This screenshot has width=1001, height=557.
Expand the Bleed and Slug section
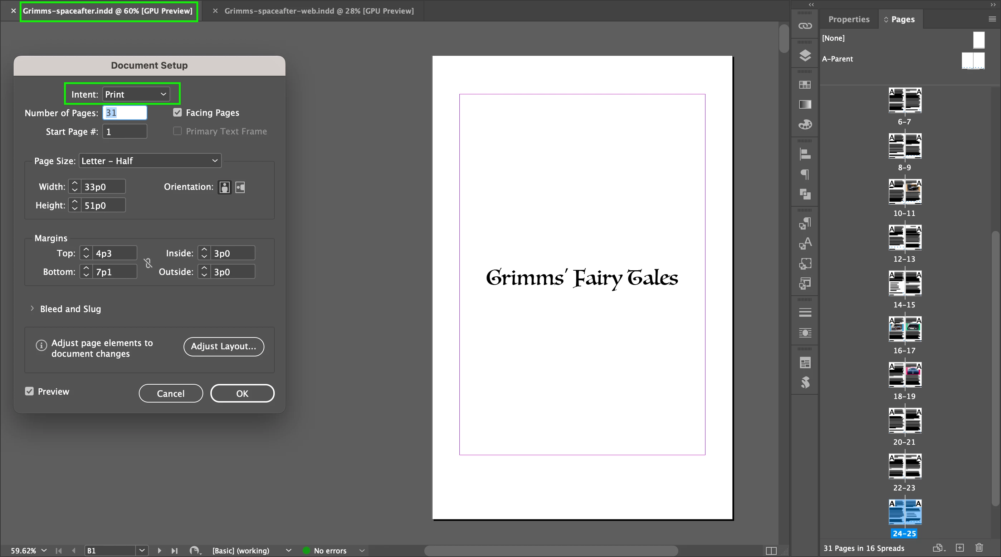(x=32, y=309)
